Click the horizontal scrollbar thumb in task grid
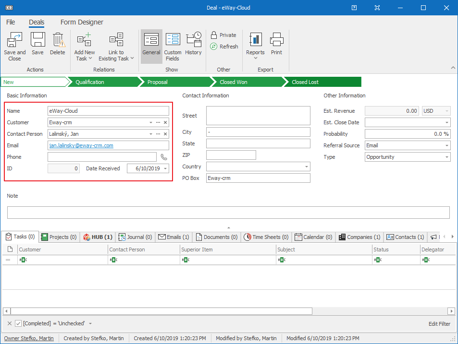 point(161,311)
